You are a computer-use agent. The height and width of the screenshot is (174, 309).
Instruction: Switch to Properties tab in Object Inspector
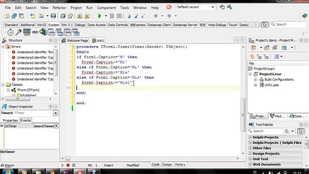pyautogui.click(x=10, y=120)
